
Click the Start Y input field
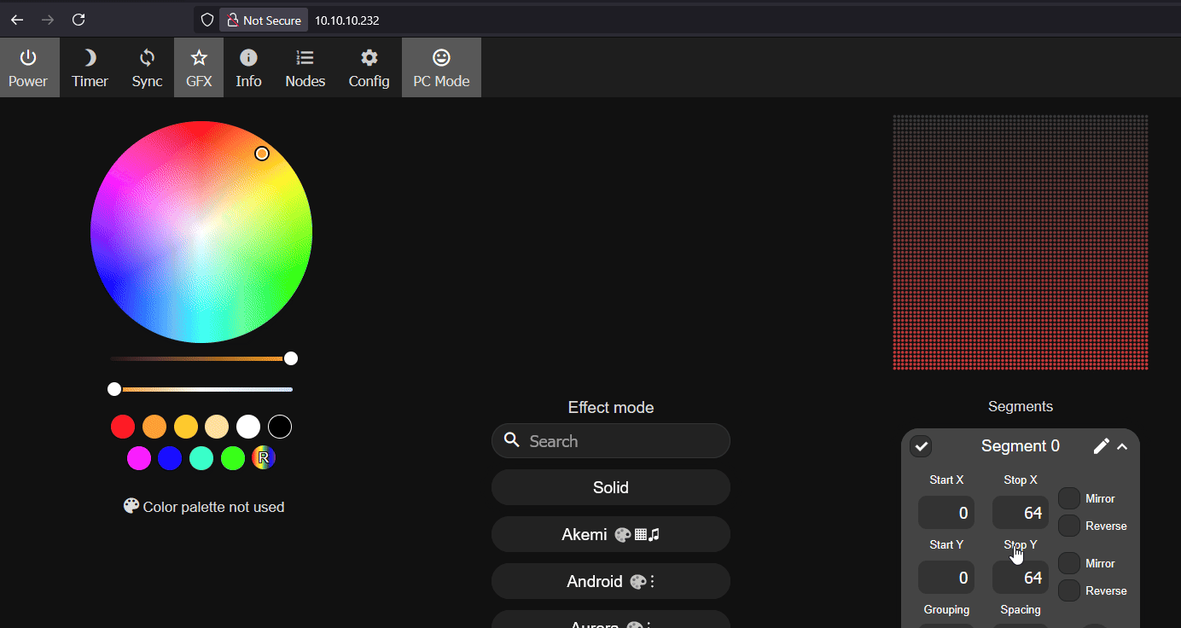[946, 578]
